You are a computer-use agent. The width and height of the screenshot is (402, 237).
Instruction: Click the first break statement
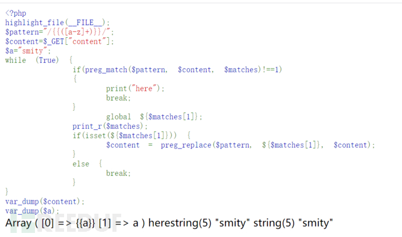(x=118, y=98)
